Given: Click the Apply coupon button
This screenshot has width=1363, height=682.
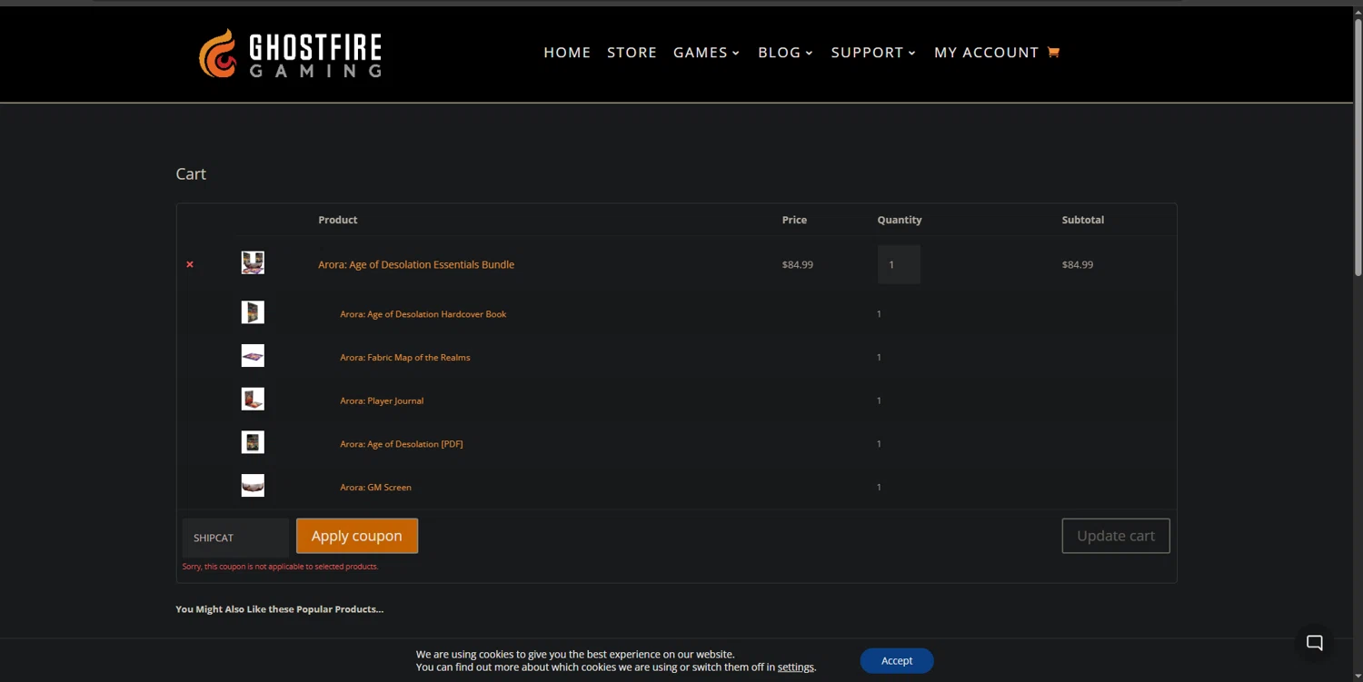Looking at the screenshot, I should click(357, 536).
